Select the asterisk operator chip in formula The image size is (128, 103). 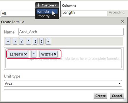pyautogui.click(x=34, y=54)
